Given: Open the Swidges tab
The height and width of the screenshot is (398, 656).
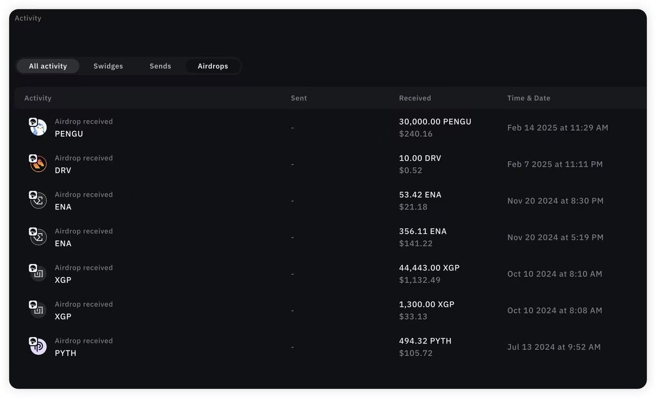Looking at the screenshot, I should coord(108,66).
